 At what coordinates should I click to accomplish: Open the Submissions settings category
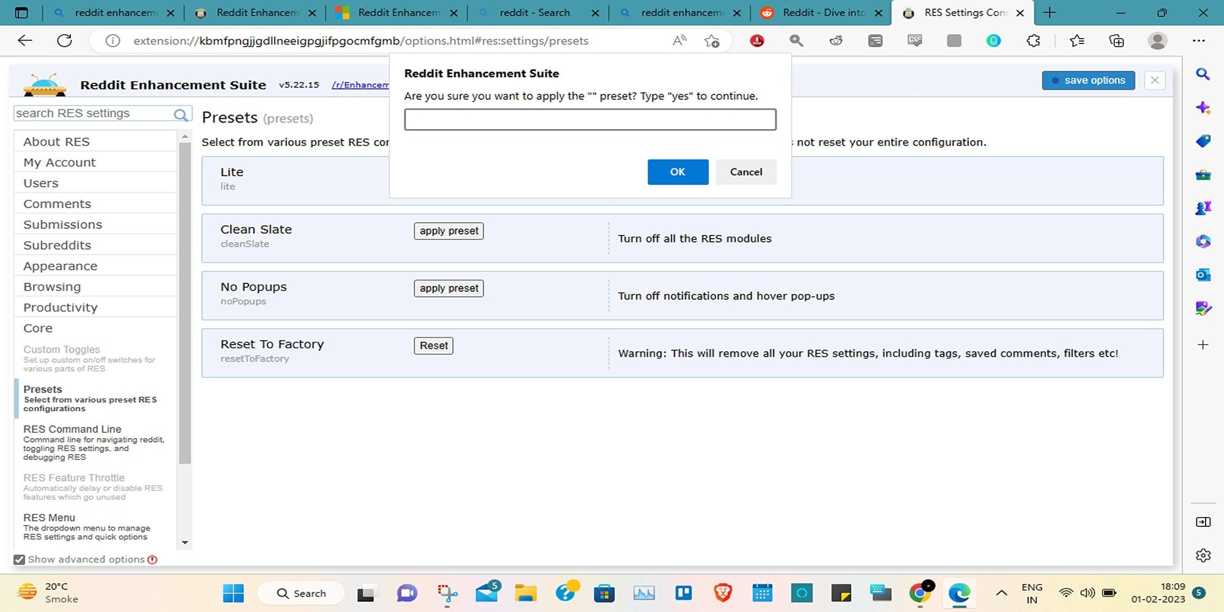95,225
